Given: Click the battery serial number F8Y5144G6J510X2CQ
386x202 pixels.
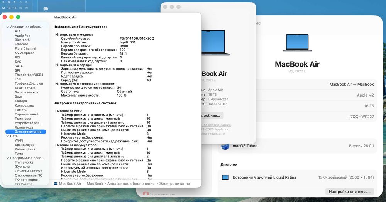Looking at the screenshot, I should (x=137, y=38).
